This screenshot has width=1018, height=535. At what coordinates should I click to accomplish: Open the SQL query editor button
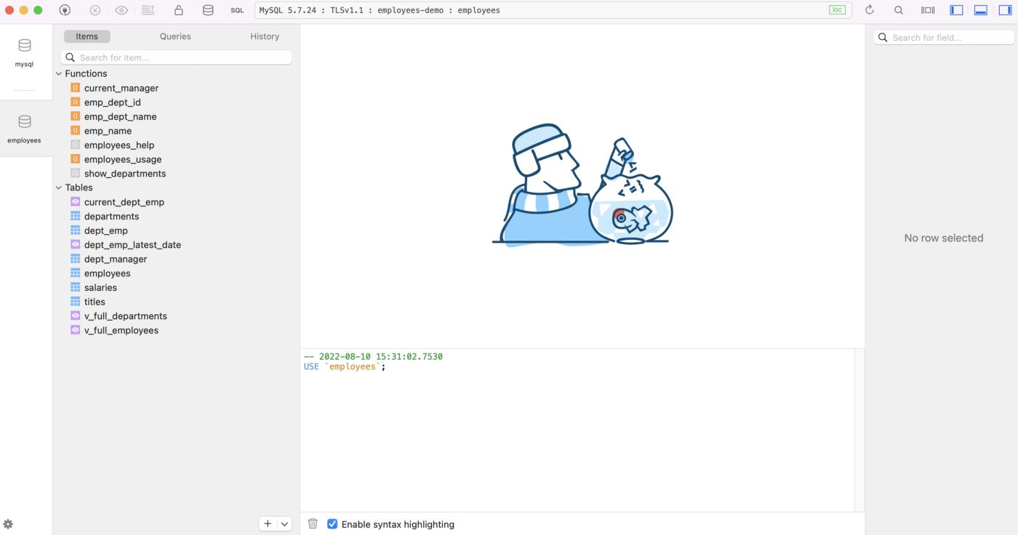[237, 10]
